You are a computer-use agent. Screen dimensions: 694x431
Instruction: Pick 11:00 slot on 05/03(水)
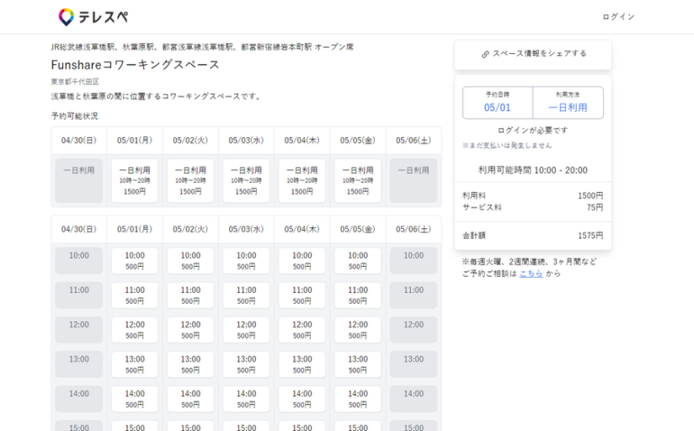[x=246, y=295]
